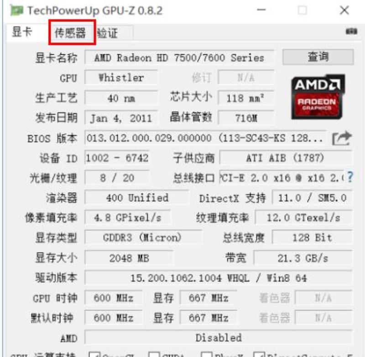
Task: Close the GPU-Z window
Action: point(344,10)
